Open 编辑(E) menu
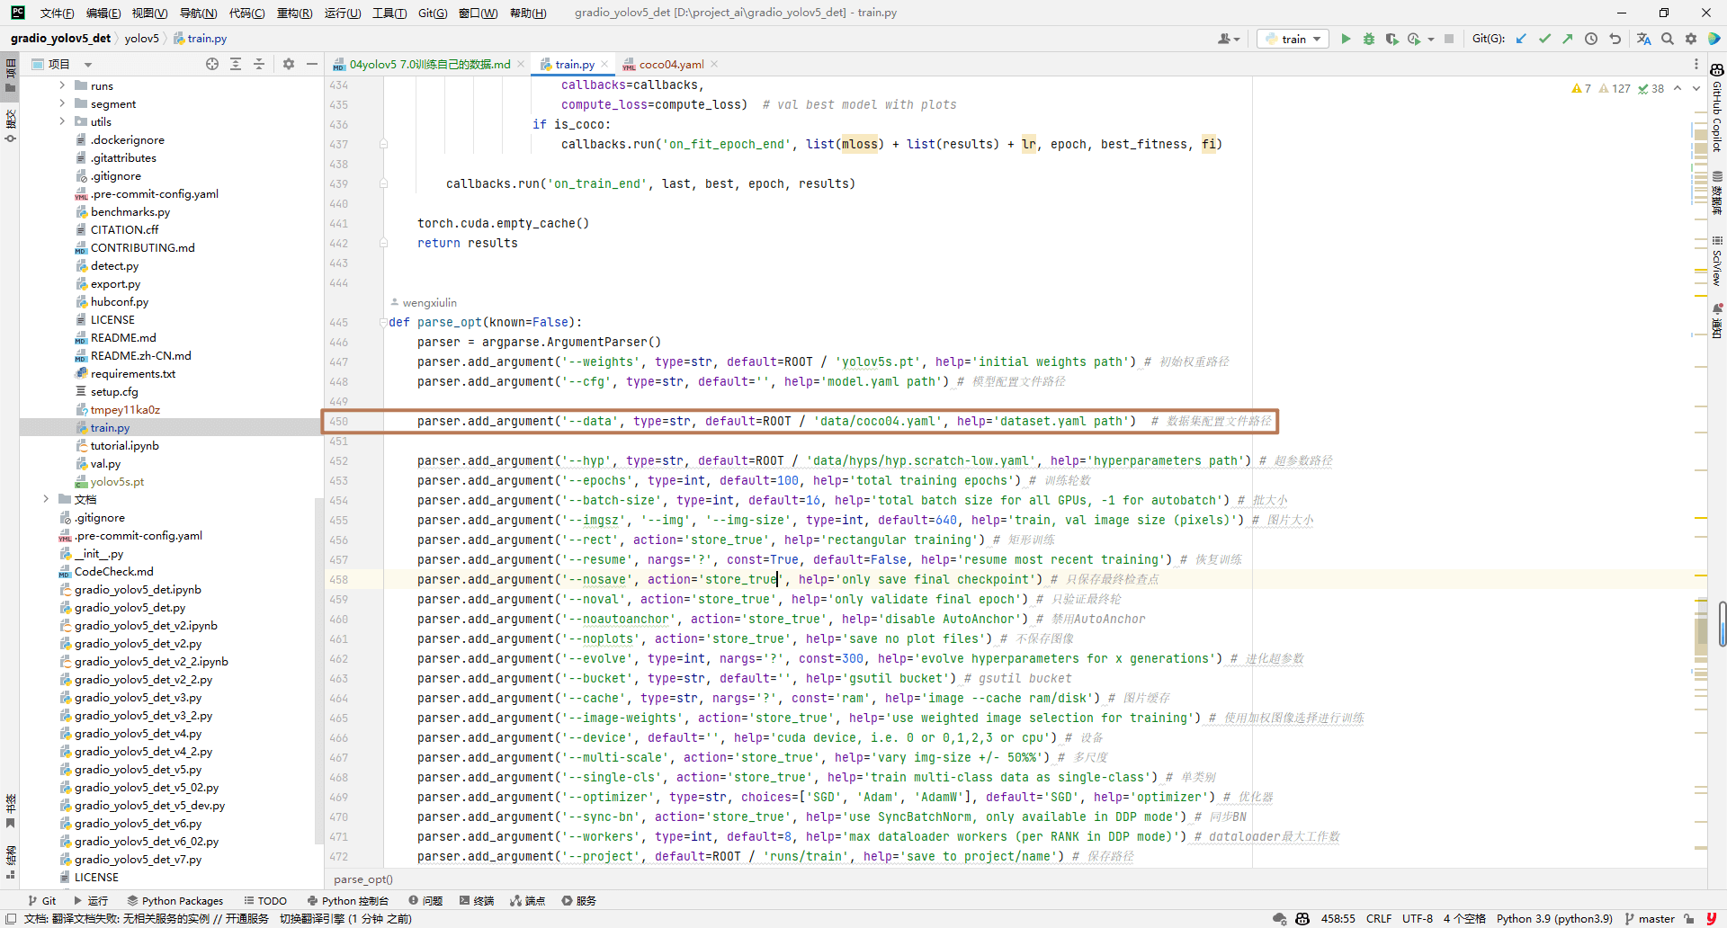 click(x=103, y=13)
